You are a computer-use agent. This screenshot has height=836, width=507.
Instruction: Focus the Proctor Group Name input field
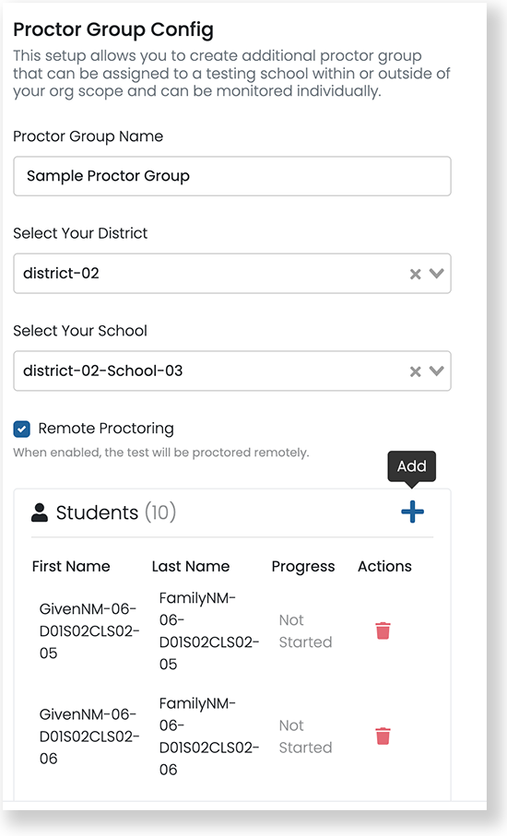[x=232, y=176]
